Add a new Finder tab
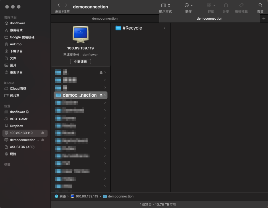The image size is (268, 208). tap(264, 19)
